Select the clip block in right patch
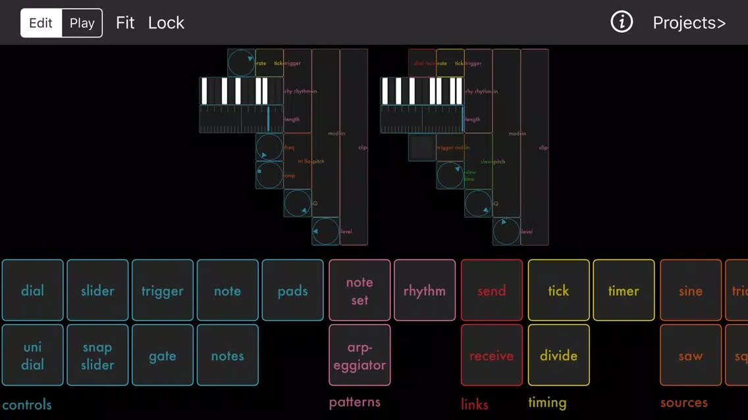The height and width of the screenshot is (420, 748). coord(535,147)
